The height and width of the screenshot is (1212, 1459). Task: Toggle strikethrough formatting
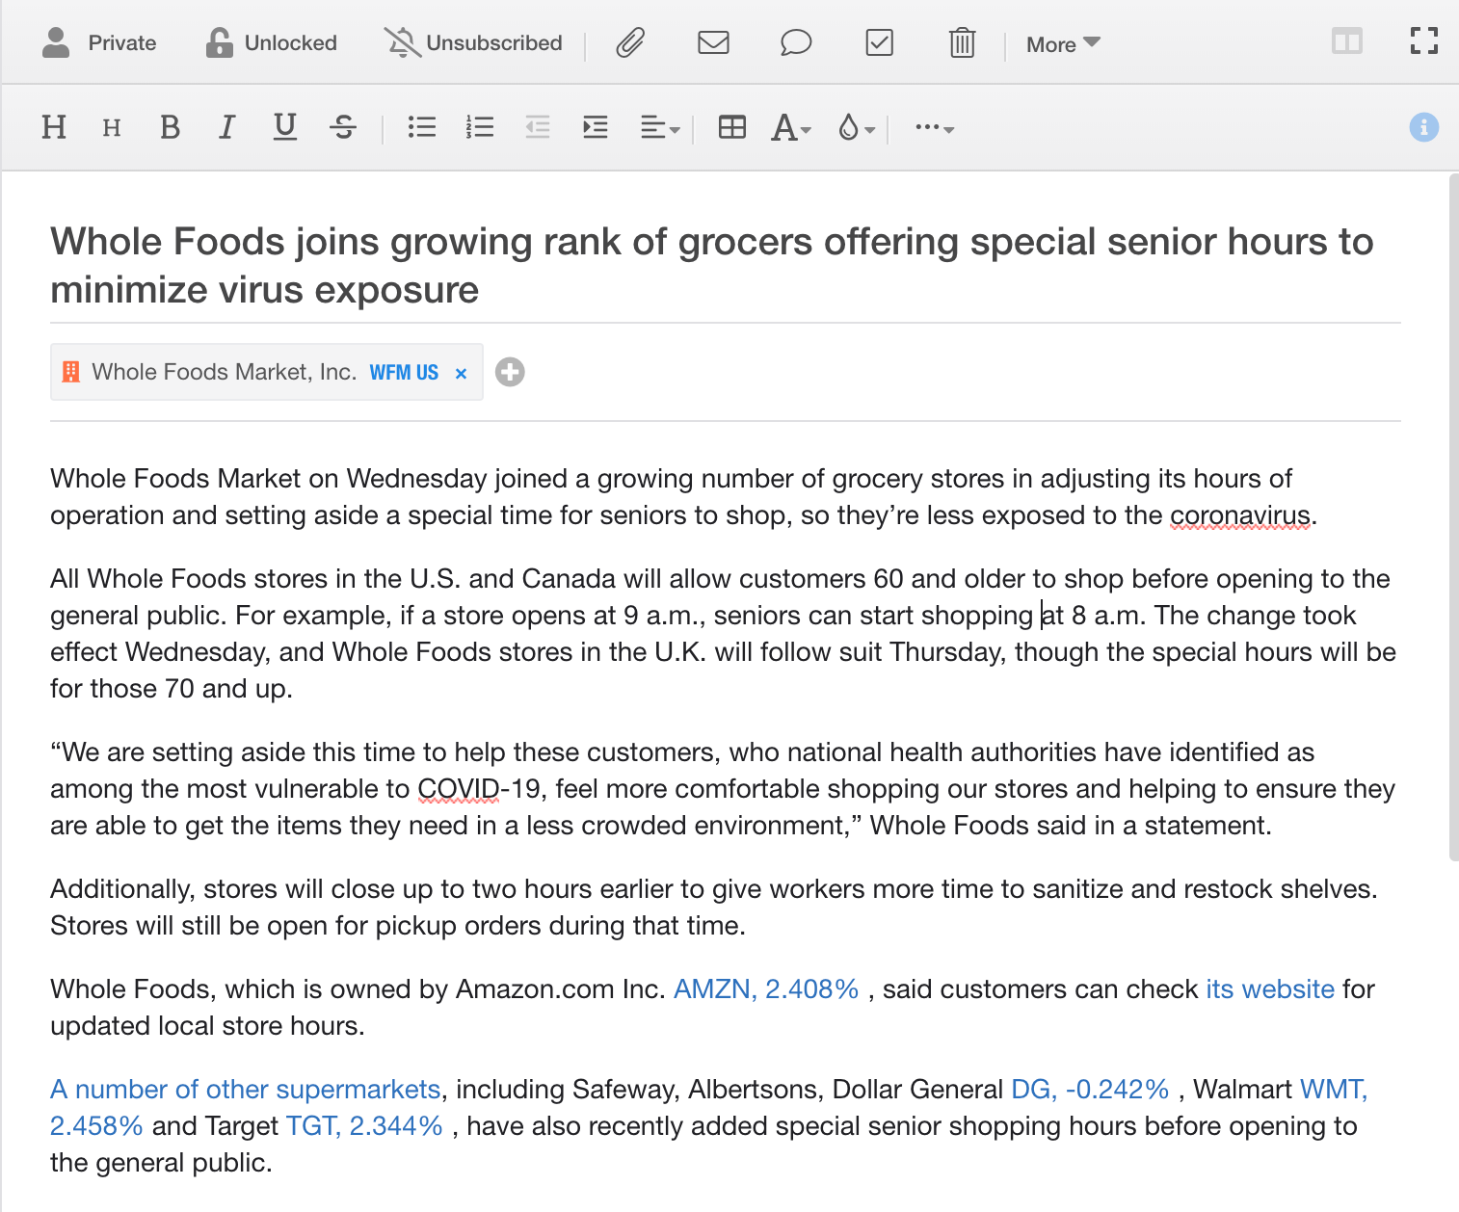(x=343, y=127)
